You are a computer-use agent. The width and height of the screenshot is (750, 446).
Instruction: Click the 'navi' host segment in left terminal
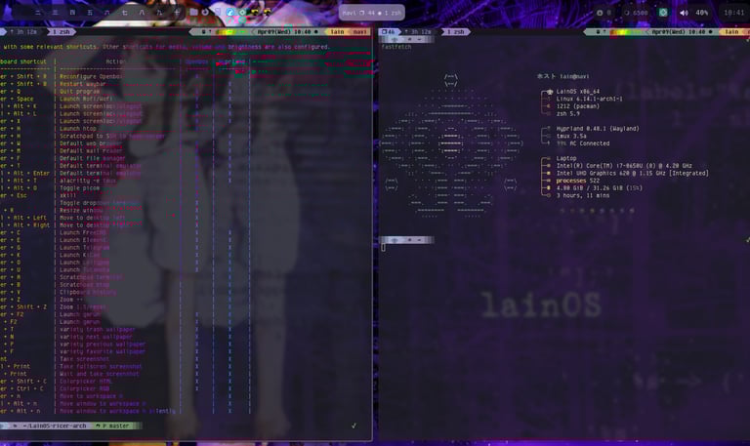point(359,32)
